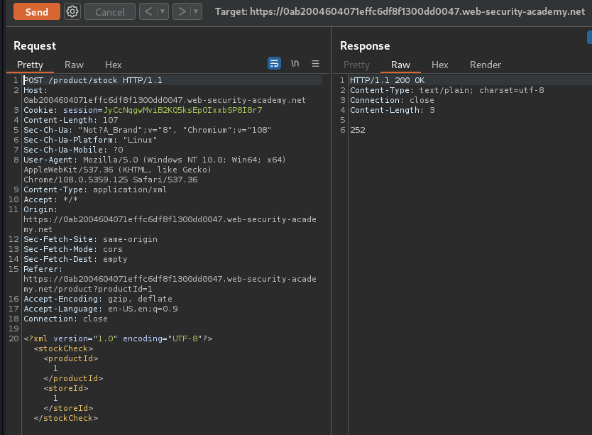Click the response Content-Type text/plain header
The width and height of the screenshot is (592, 435).
pyautogui.click(x=447, y=90)
